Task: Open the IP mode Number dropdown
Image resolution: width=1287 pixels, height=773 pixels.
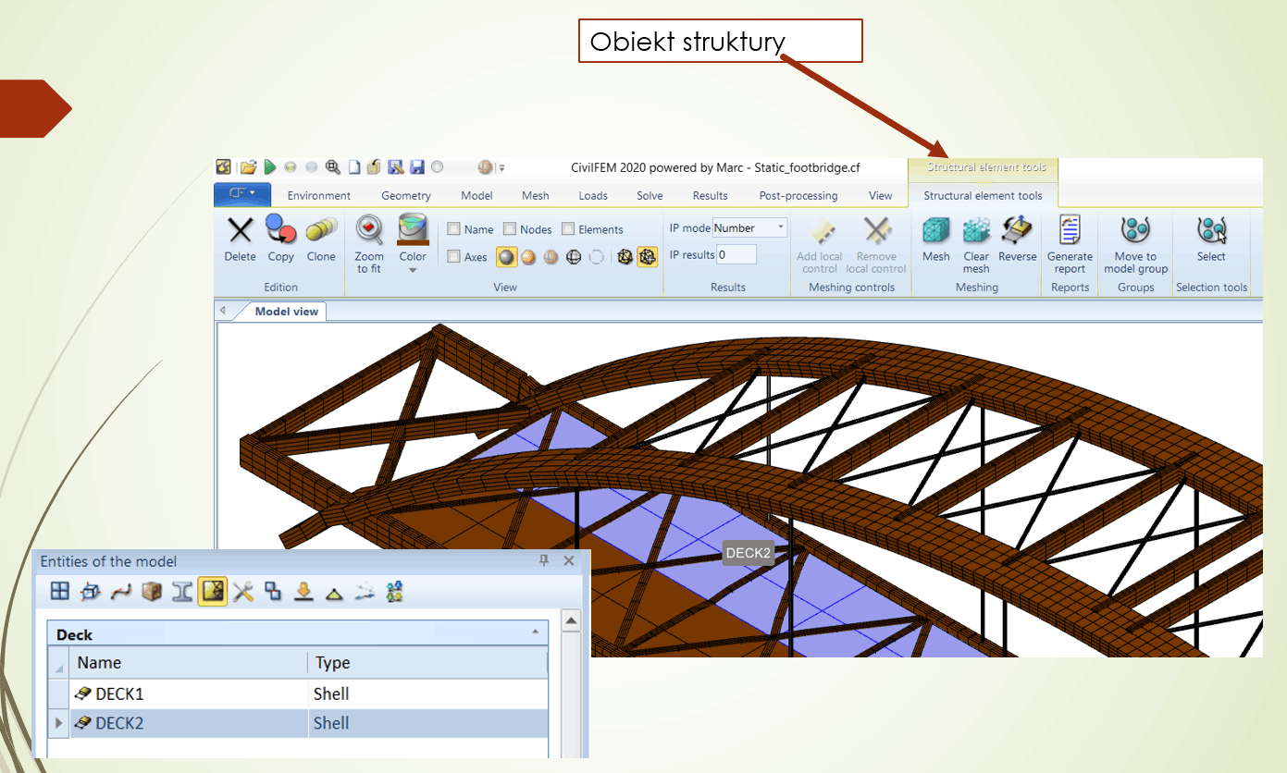Action: click(x=781, y=227)
